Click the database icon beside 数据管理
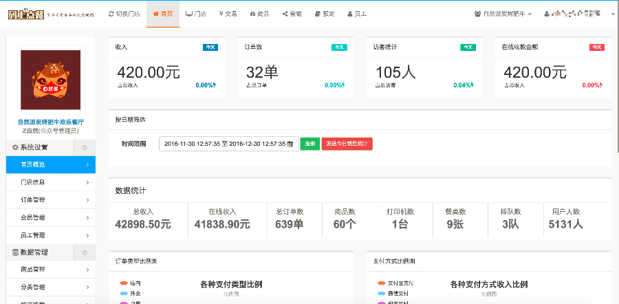Viewport: 619px width, 304px height. point(15,252)
